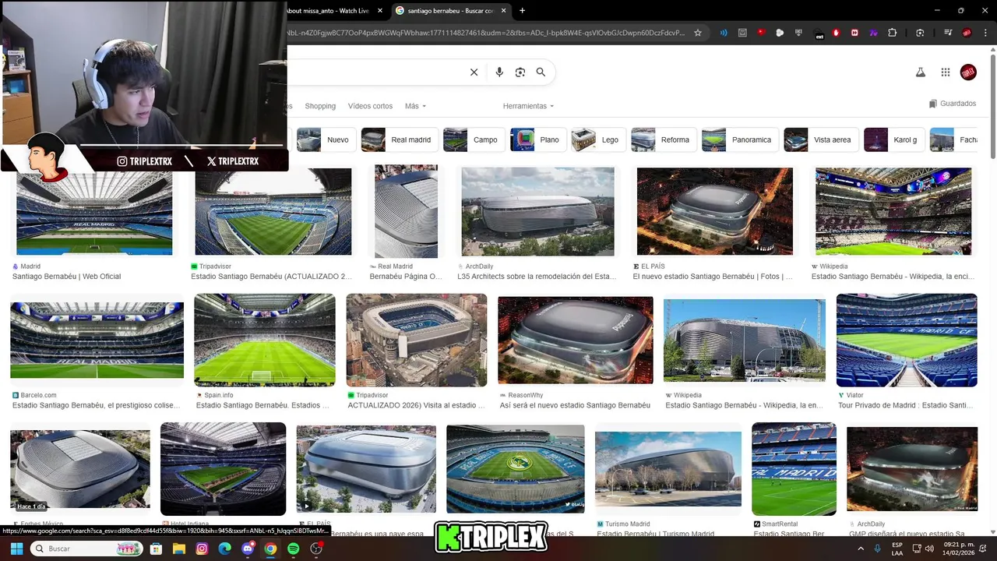Switch to Vídeos cortos tab
This screenshot has width=997, height=561.
pos(370,106)
